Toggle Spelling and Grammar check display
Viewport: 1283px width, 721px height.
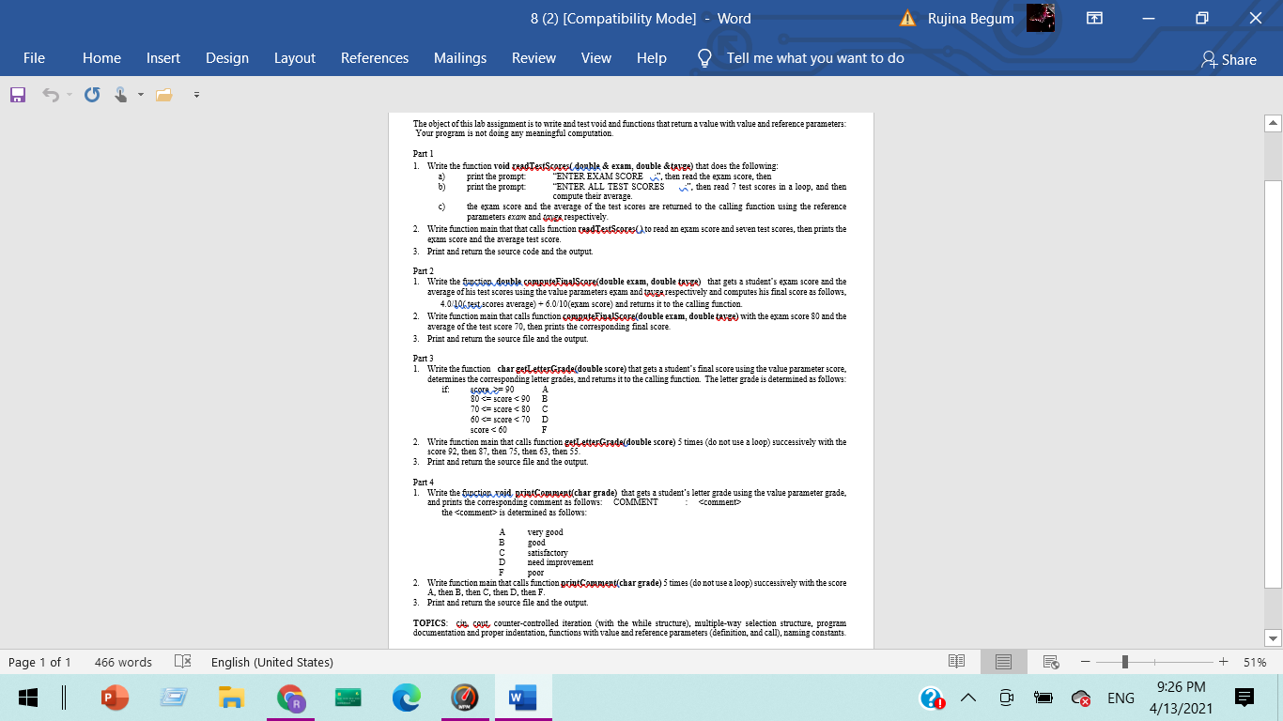coord(184,662)
